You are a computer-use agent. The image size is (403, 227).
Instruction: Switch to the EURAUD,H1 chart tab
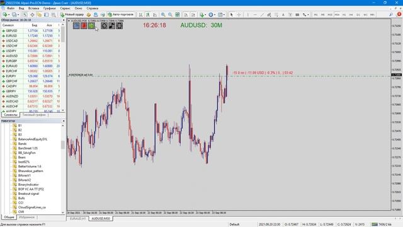pos(77,219)
